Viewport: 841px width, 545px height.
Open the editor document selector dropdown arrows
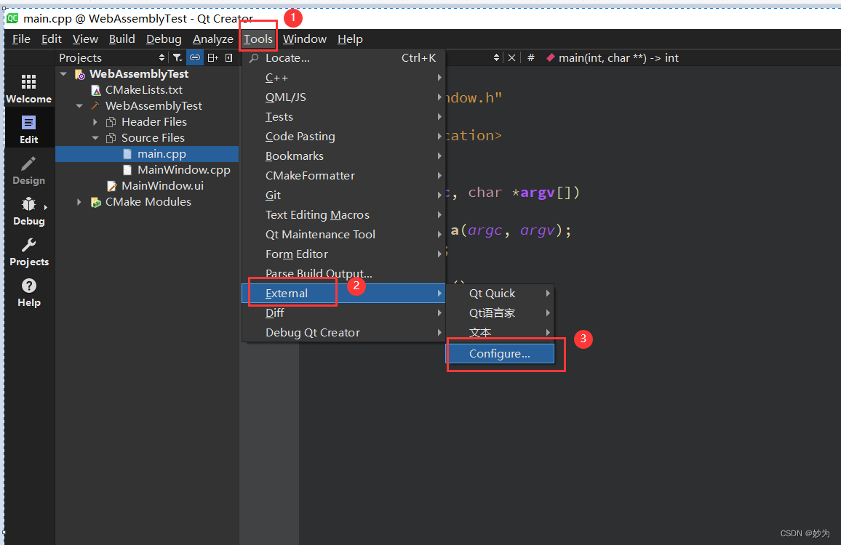(x=497, y=57)
